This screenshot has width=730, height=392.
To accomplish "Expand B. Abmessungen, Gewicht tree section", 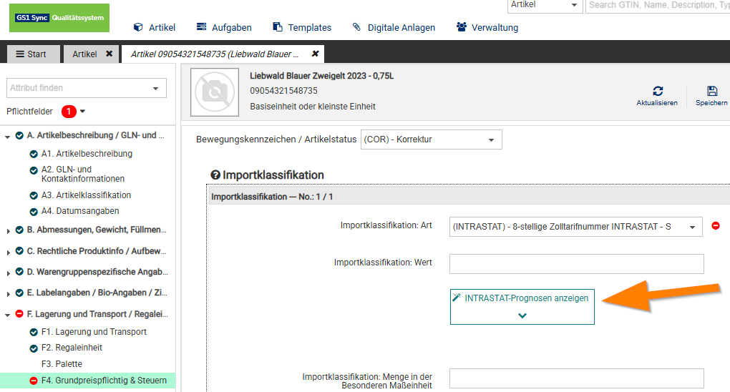I will [x=8, y=231].
